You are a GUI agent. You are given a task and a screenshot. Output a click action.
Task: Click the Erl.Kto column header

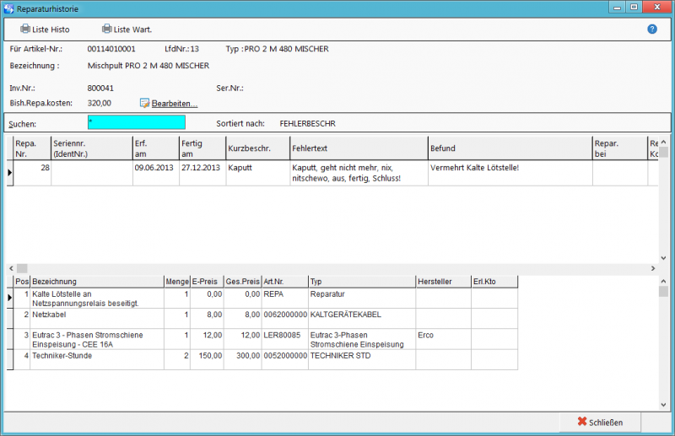(x=494, y=282)
